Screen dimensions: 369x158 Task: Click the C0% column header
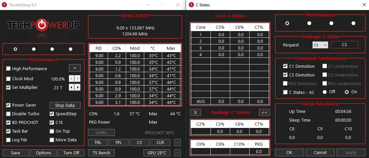[x=117, y=48]
